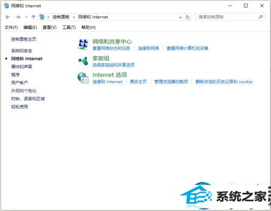
Task: Refresh the current Control Panel page
Action: (188, 17)
